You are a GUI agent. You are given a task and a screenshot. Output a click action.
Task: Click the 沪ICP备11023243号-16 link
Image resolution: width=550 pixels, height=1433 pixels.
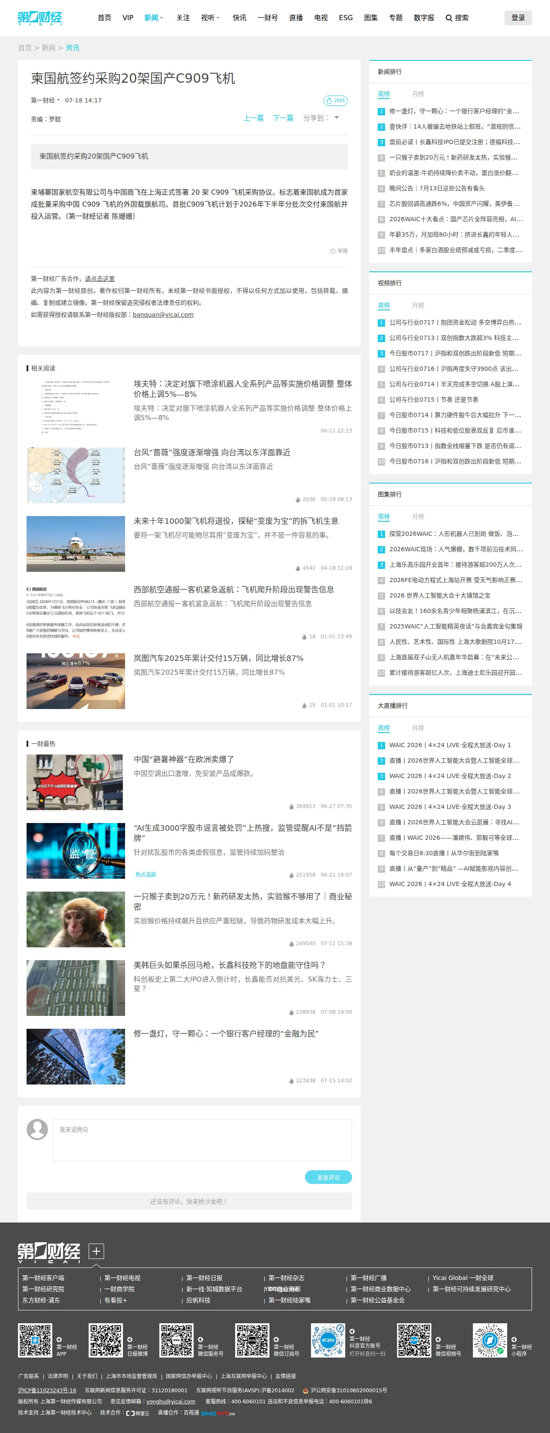47,1390
